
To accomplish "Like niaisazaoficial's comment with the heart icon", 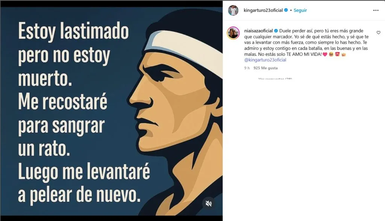I will (x=378, y=33).
